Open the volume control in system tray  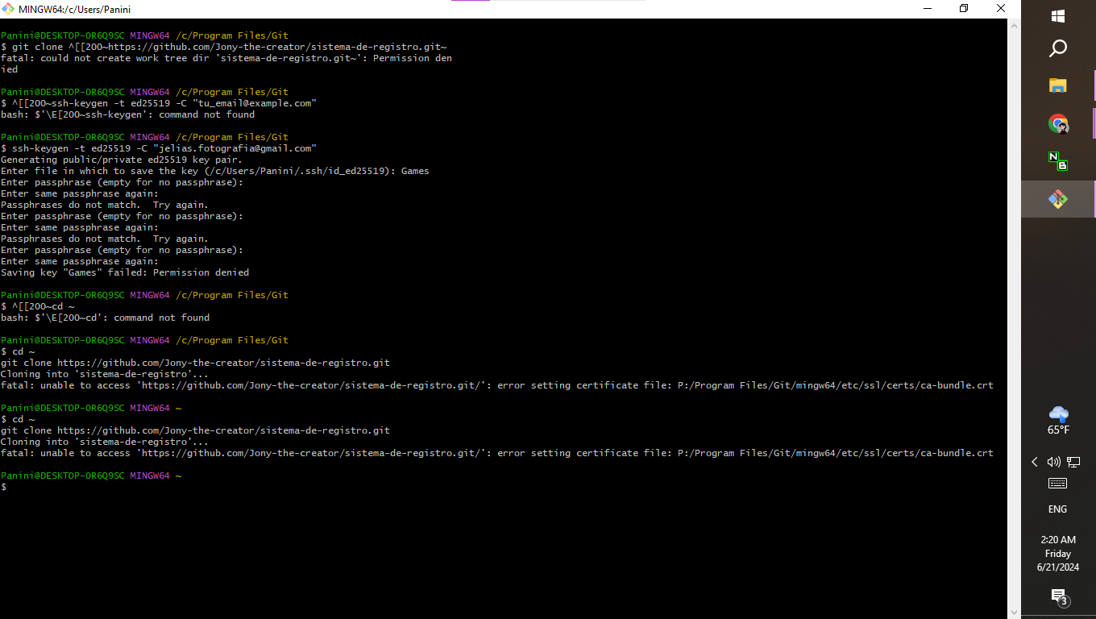click(1053, 462)
